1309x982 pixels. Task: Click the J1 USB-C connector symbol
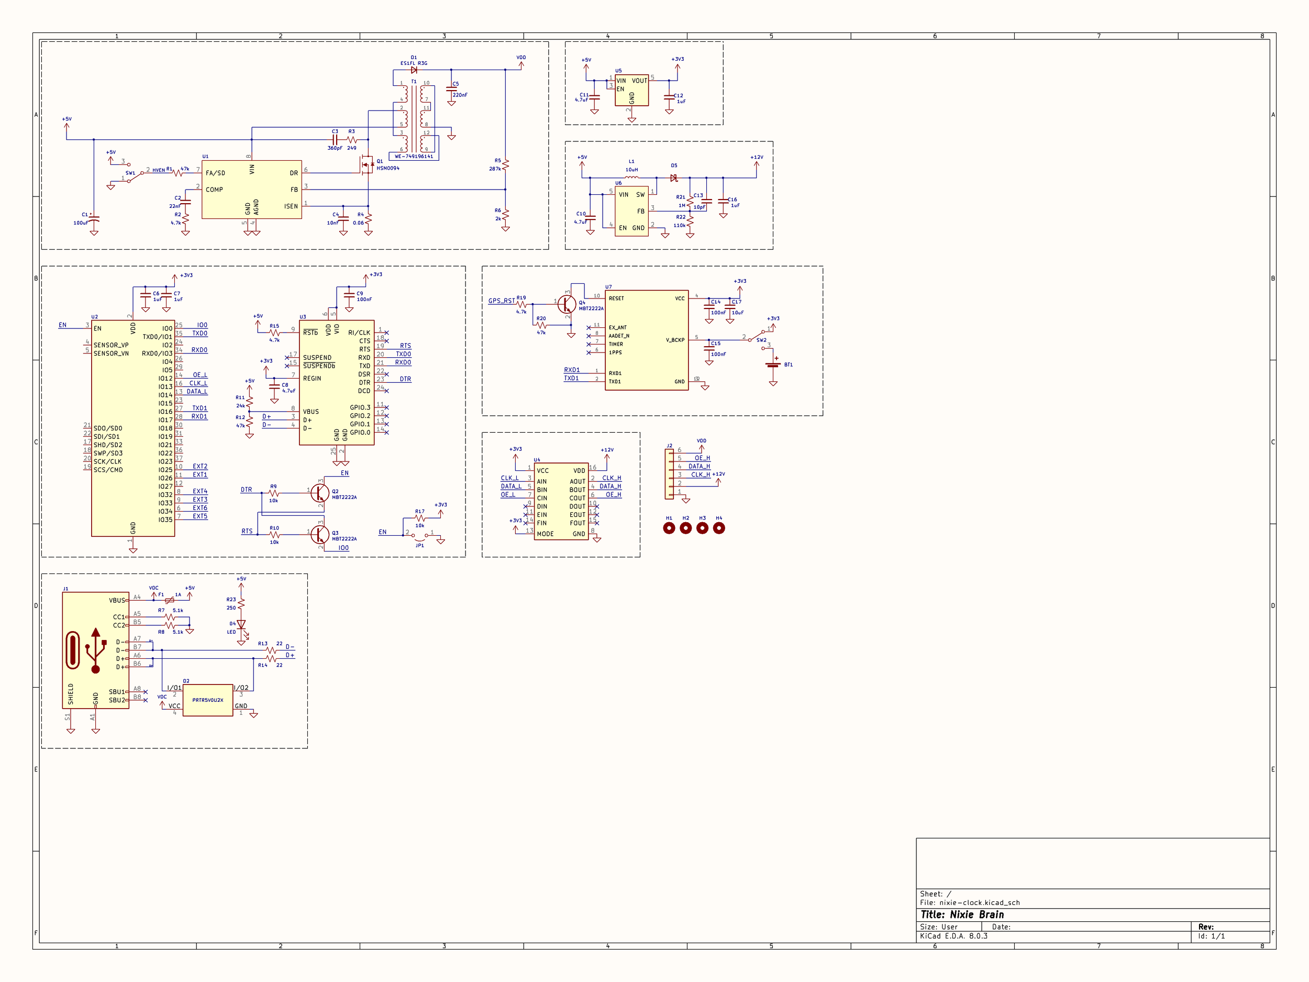95,650
